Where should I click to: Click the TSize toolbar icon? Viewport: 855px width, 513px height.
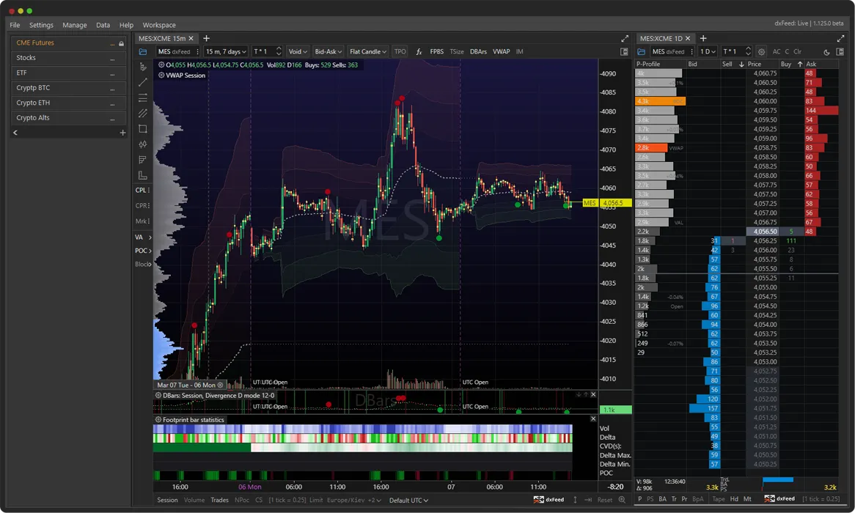(456, 52)
